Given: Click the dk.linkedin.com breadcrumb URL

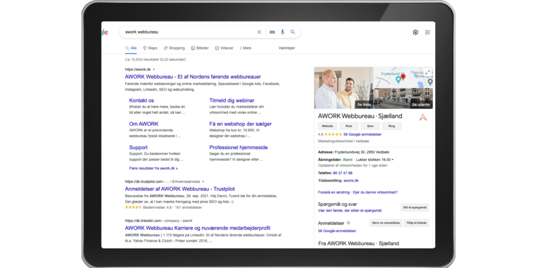Looking at the screenshot, I should tap(158, 221).
